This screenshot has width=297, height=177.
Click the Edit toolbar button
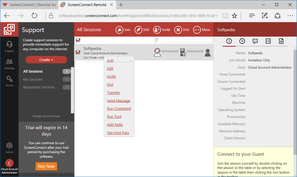142,30
